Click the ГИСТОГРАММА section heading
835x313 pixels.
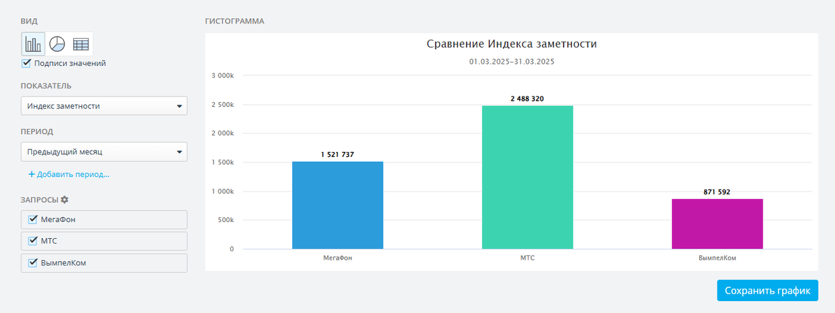(234, 22)
